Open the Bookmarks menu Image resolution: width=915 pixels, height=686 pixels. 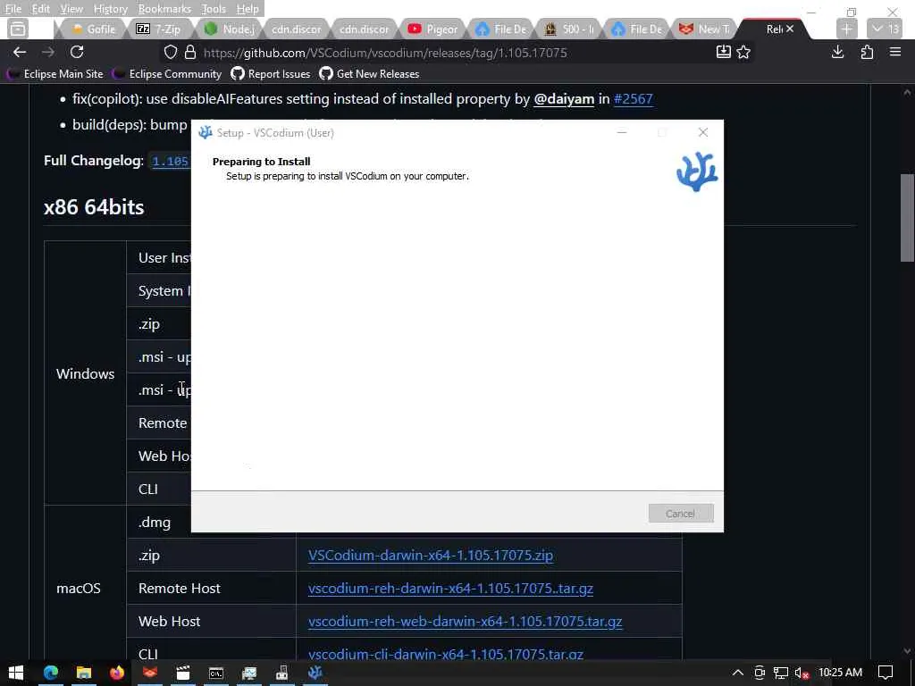coord(164,9)
